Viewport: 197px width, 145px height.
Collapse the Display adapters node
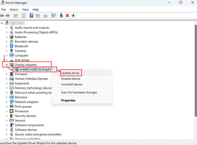click(x=7, y=65)
